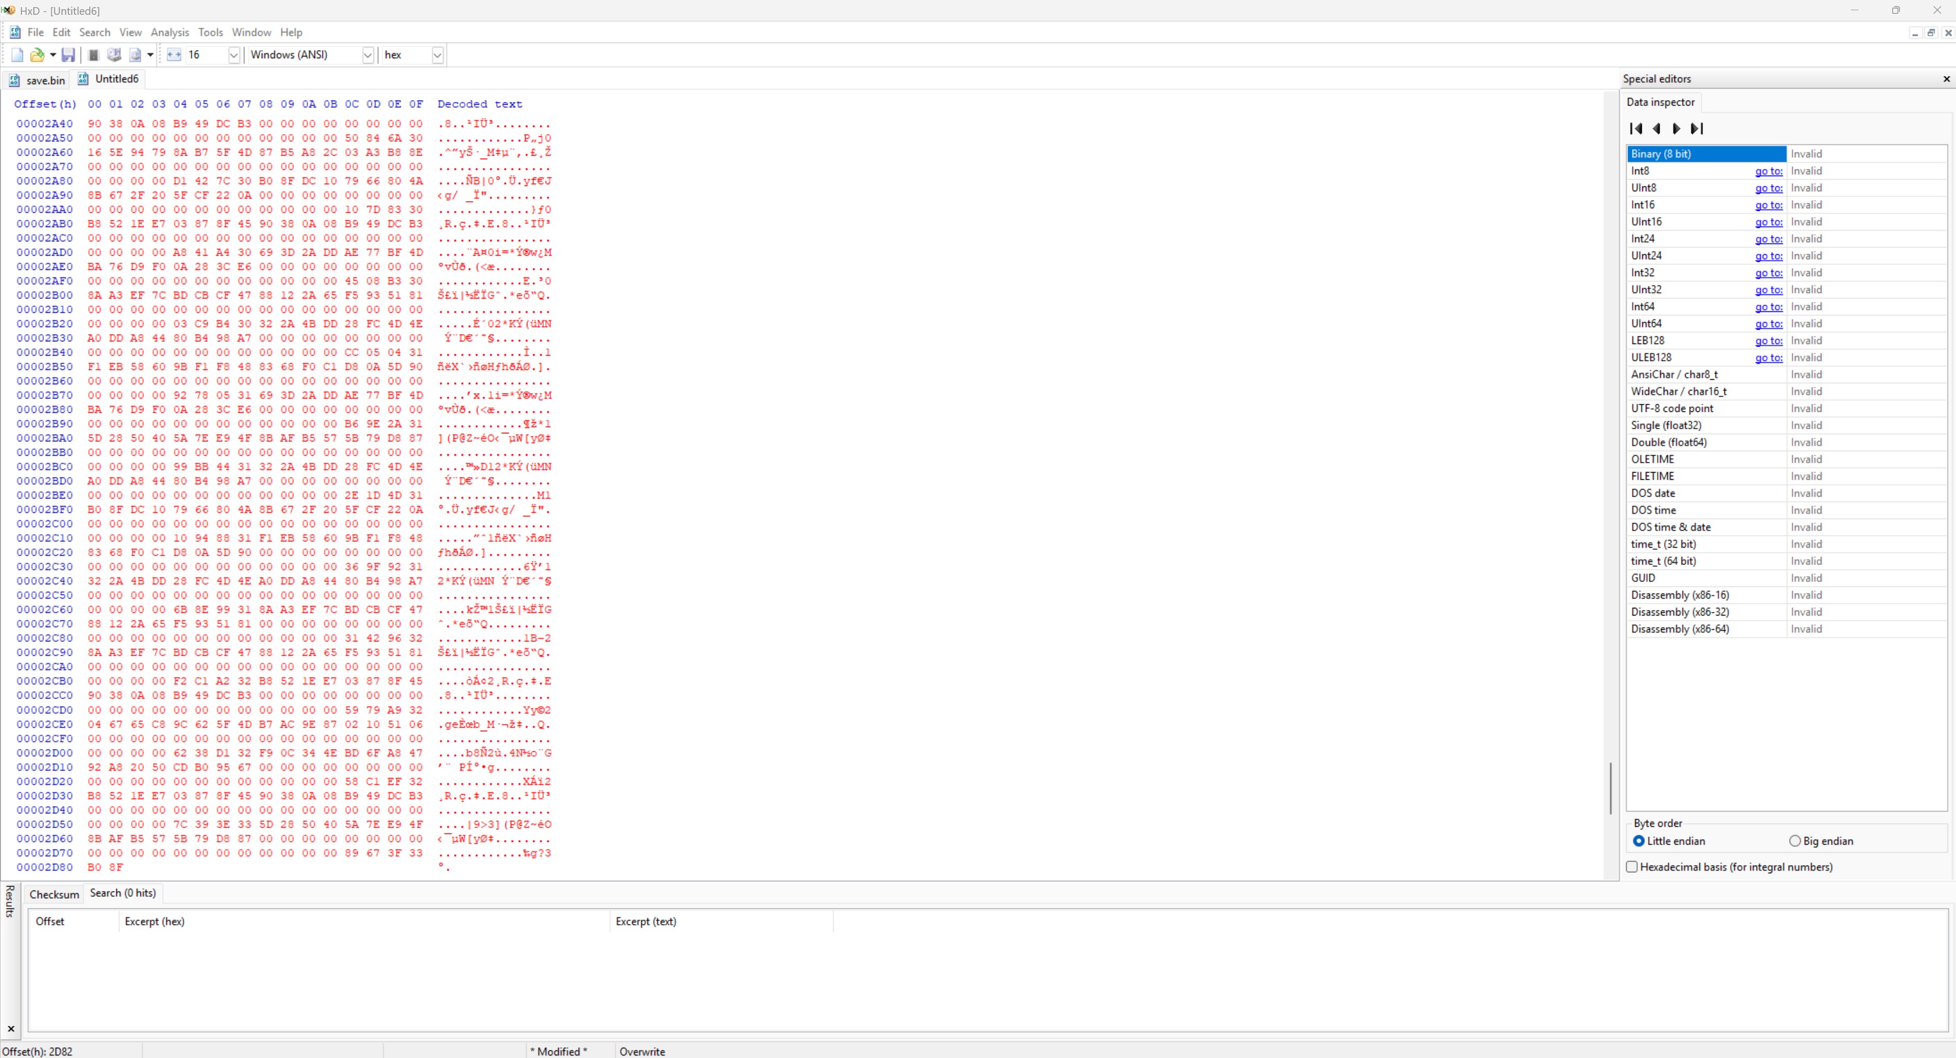1956x1058 pixels.
Task: Open the Search menu
Action: tap(95, 32)
